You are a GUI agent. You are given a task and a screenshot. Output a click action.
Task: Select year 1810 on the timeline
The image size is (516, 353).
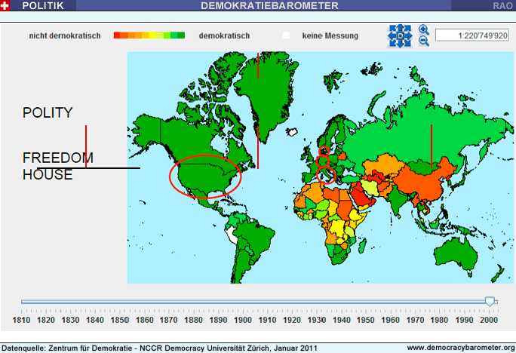click(22, 321)
